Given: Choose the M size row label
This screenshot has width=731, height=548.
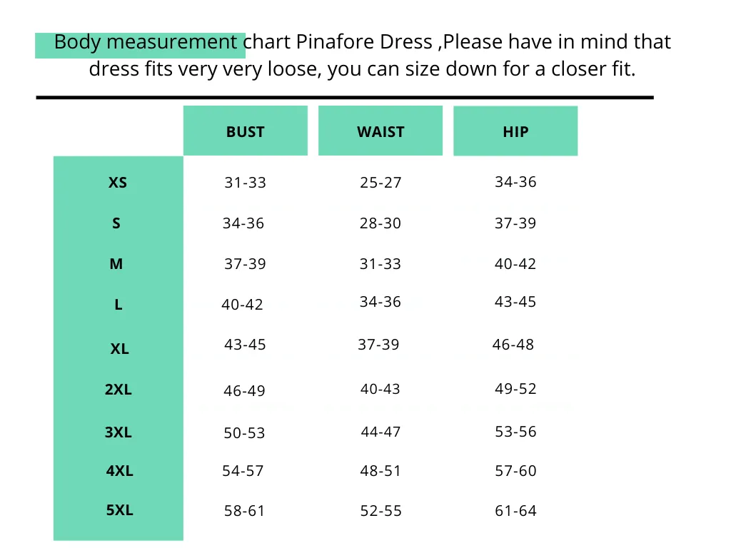Looking at the screenshot, I should [116, 265].
